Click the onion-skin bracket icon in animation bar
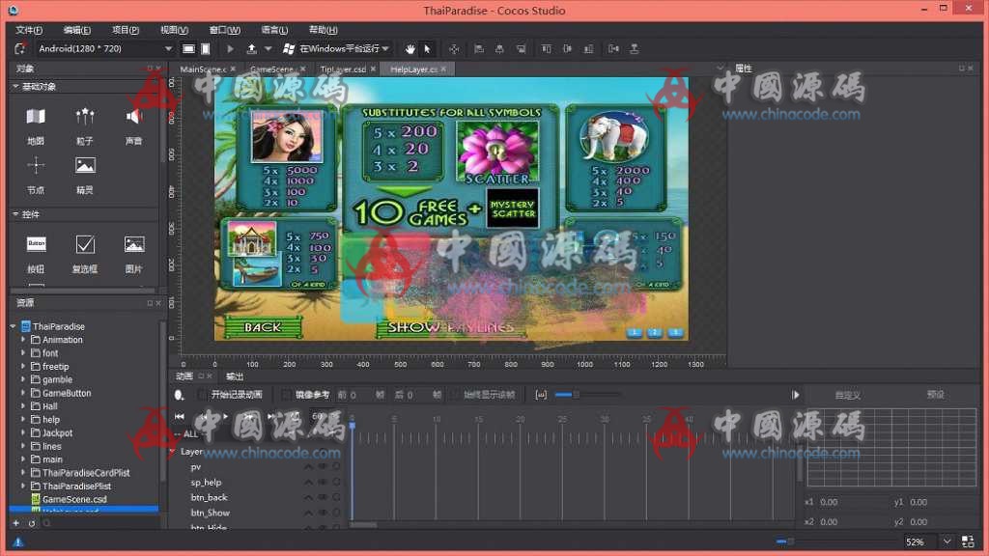Image resolution: width=989 pixels, height=556 pixels. (541, 395)
